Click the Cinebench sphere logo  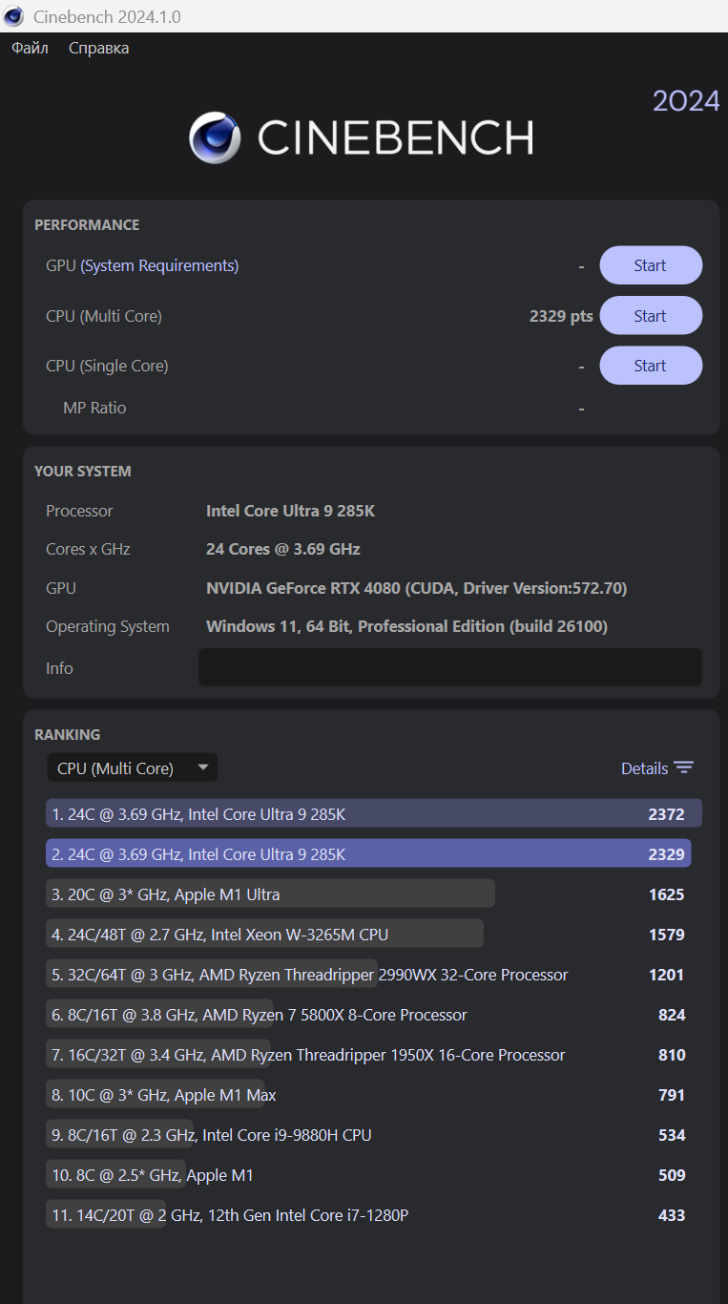click(x=215, y=138)
